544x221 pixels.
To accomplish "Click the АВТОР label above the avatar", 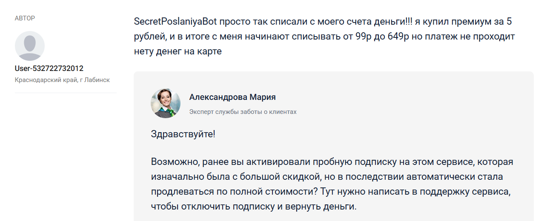I will tap(25, 18).
